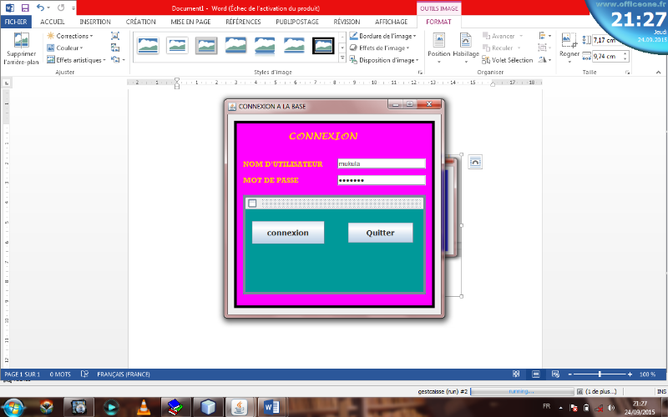
Task: Open Disposition d'image dropdown
Action: [x=383, y=60]
